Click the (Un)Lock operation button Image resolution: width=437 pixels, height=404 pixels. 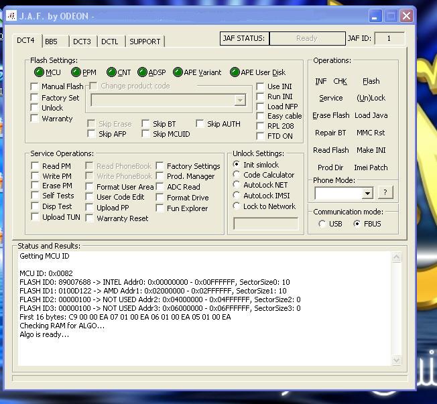tap(371, 98)
